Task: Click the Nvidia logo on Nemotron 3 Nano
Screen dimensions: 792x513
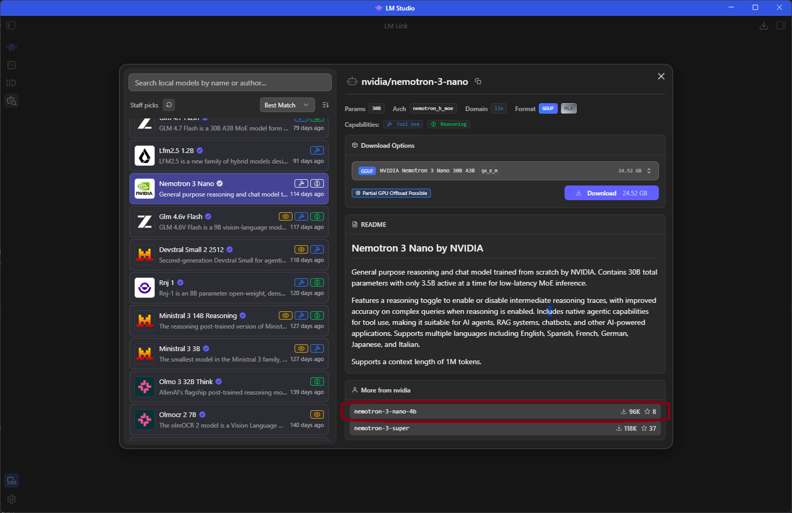Action: tap(145, 189)
